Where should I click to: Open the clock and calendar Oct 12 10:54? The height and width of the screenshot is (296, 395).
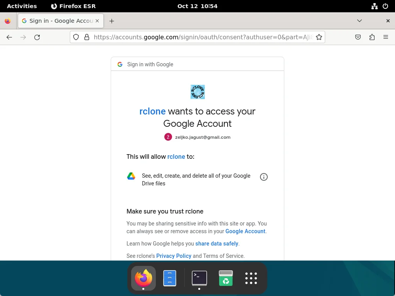tap(197, 6)
